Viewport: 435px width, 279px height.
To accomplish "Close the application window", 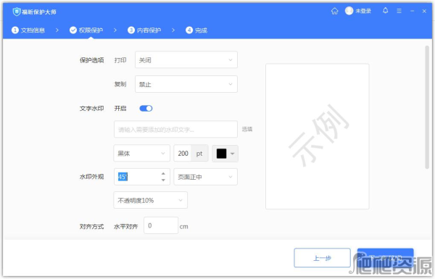I will click(424, 11).
